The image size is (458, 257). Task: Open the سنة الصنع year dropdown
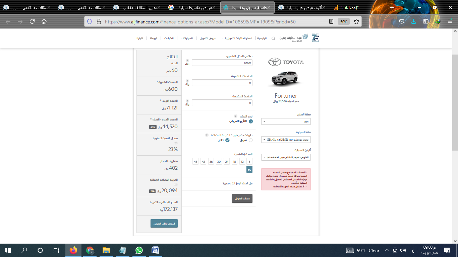(x=286, y=121)
